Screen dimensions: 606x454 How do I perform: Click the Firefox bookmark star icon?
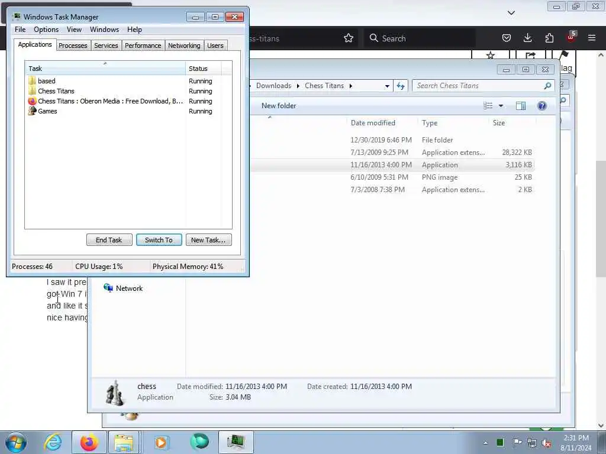348,38
